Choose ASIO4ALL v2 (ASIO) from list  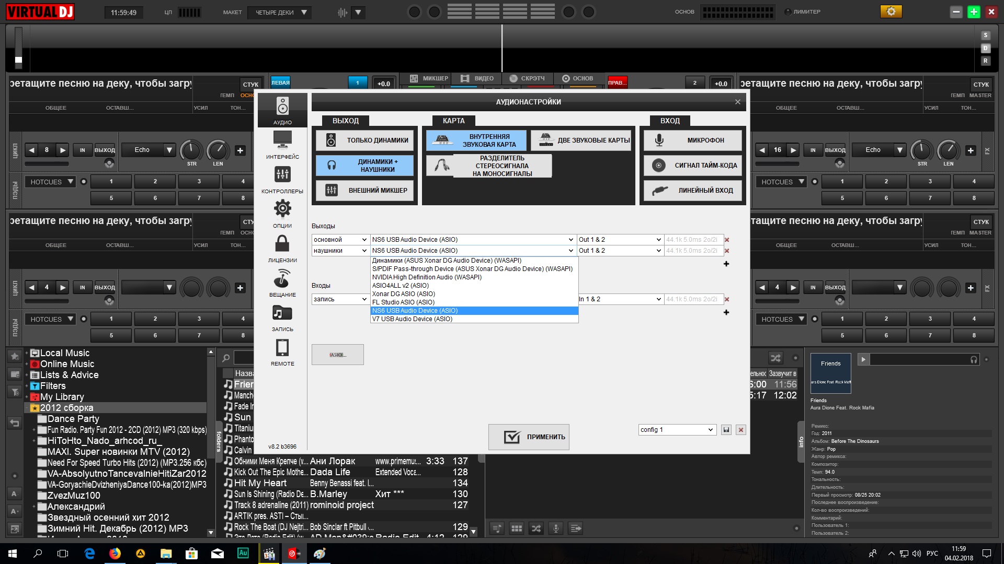(x=474, y=286)
